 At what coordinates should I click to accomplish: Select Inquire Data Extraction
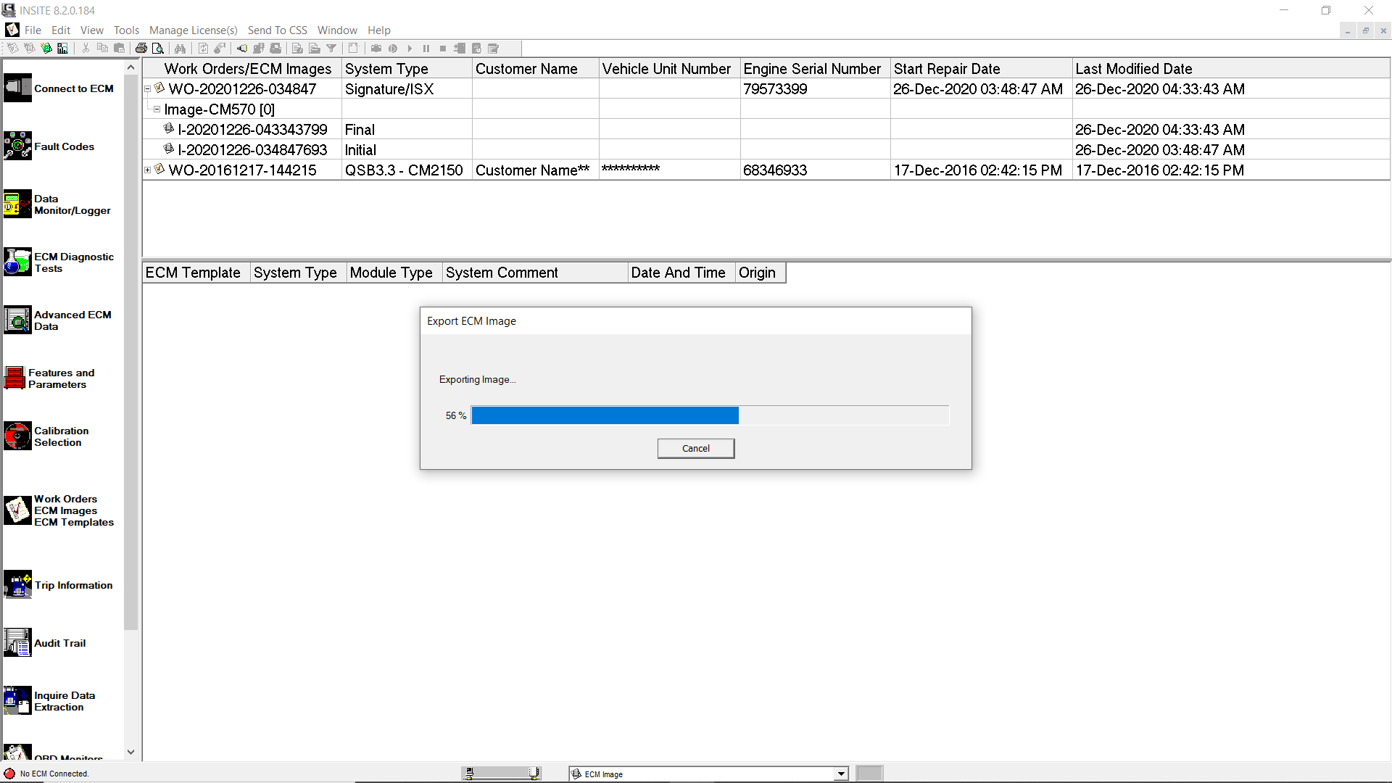tap(65, 701)
